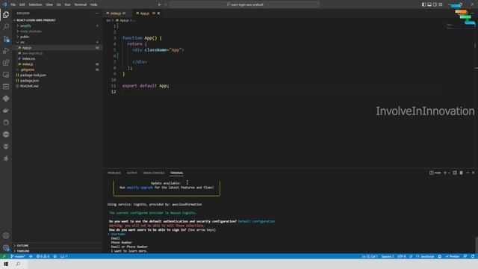Split the terminal panel

455,173
